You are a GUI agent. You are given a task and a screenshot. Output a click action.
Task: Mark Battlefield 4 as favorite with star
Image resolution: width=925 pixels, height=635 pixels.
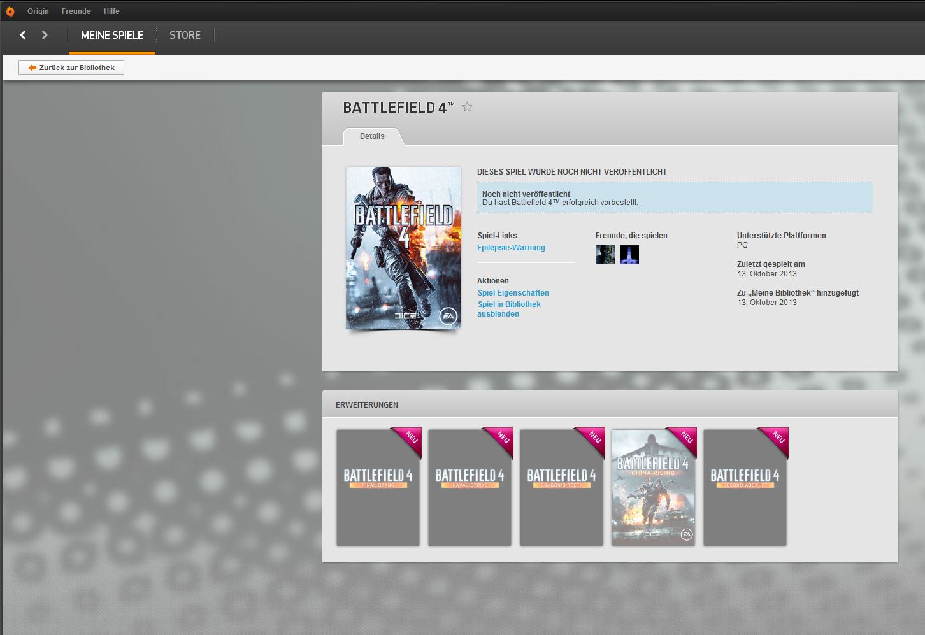coord(467,107)
